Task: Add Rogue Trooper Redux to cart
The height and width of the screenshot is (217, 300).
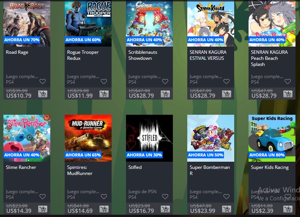Action: click(x=104, y=94)
